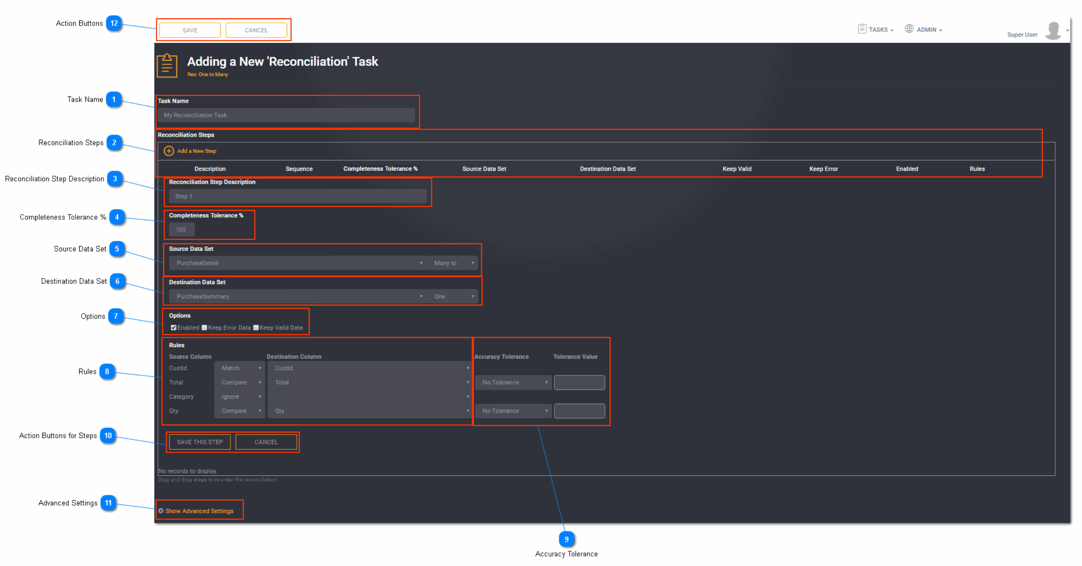Click the Super User name label
Screen dimensions: 1082x566
[x=1022, y=35]
